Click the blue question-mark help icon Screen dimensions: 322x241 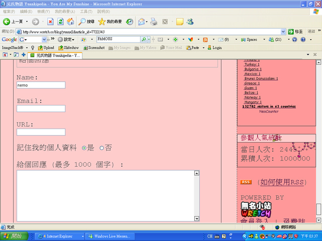(303, 40)
